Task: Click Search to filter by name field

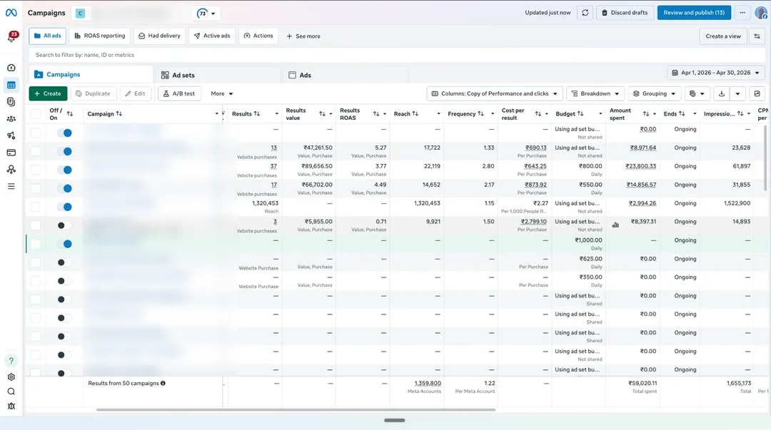Action: [396, 55]
